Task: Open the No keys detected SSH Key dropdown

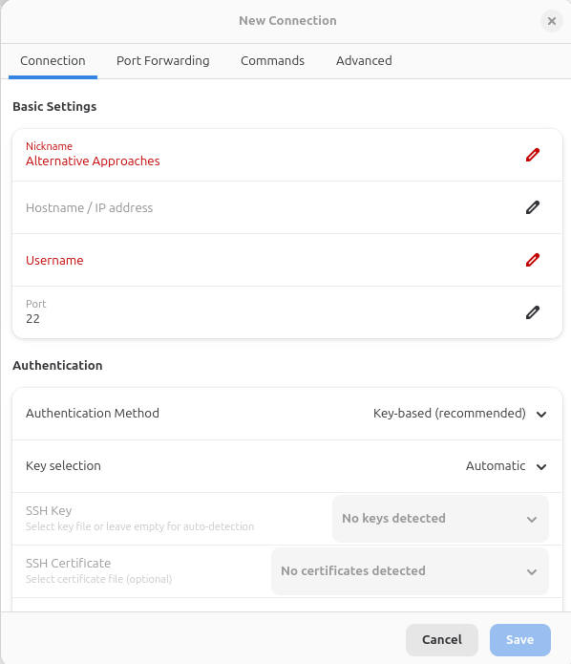Action: (440, 519)
